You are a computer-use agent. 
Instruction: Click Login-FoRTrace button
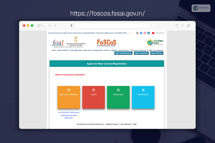(x=157, y=53)
